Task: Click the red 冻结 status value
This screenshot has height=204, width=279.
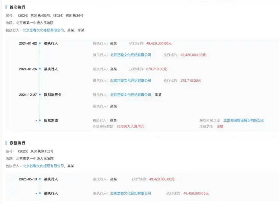Action: pyautogui.click(x=220, y=126)
